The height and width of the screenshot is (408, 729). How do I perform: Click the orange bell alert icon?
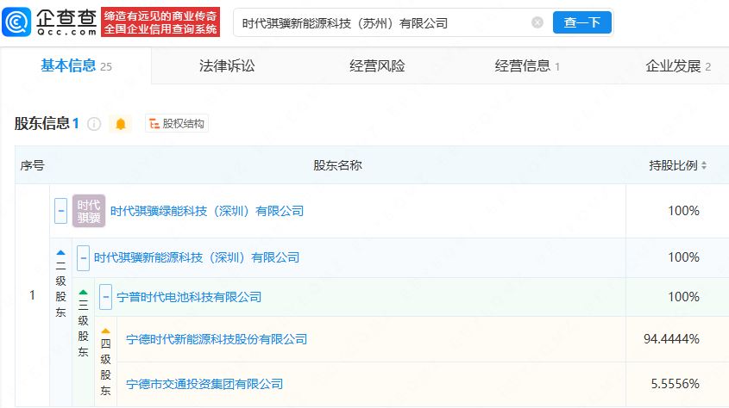point(121,124)
